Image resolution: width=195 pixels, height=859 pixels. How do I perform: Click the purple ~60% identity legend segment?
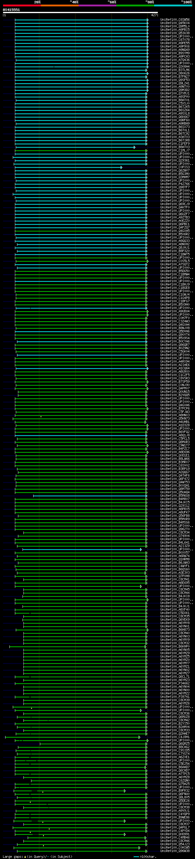click(x=98, y=6)
